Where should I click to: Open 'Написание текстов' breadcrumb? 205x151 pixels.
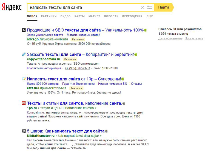tap(79, 108)
